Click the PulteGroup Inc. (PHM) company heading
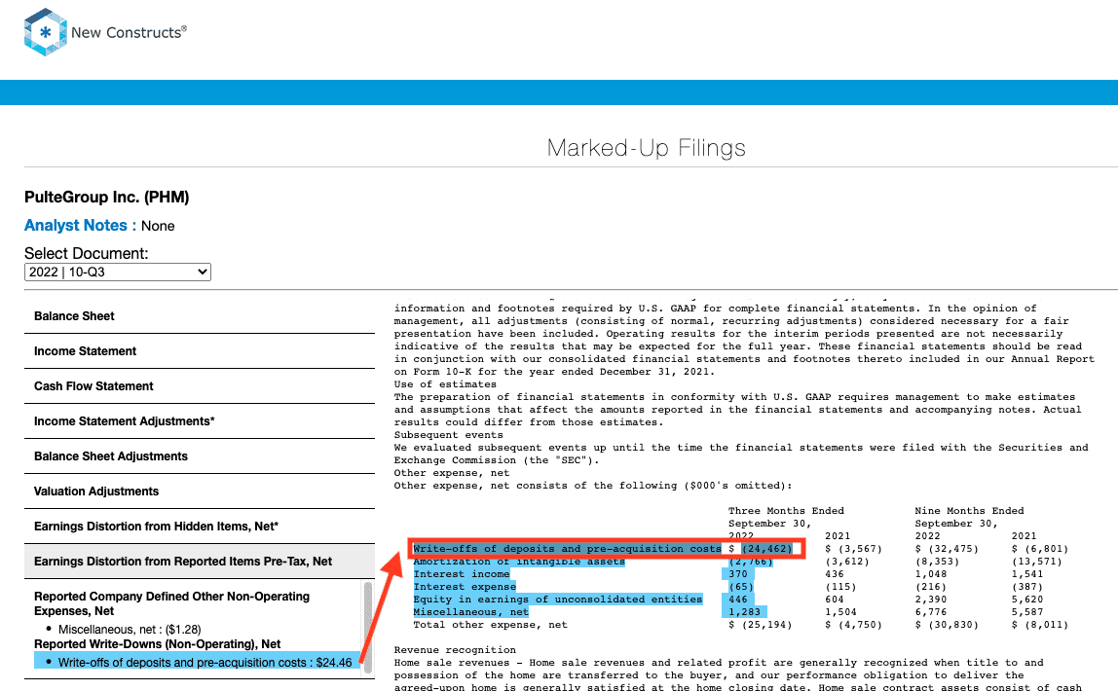Screen dimensions: 1118x691 click(107, 198)
